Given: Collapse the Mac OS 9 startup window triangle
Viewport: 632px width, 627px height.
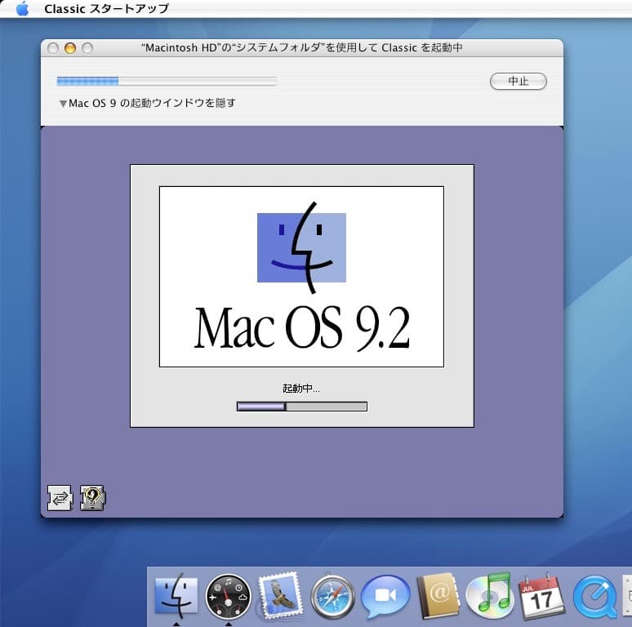Looking at the screenshot, I should [63, 104].
